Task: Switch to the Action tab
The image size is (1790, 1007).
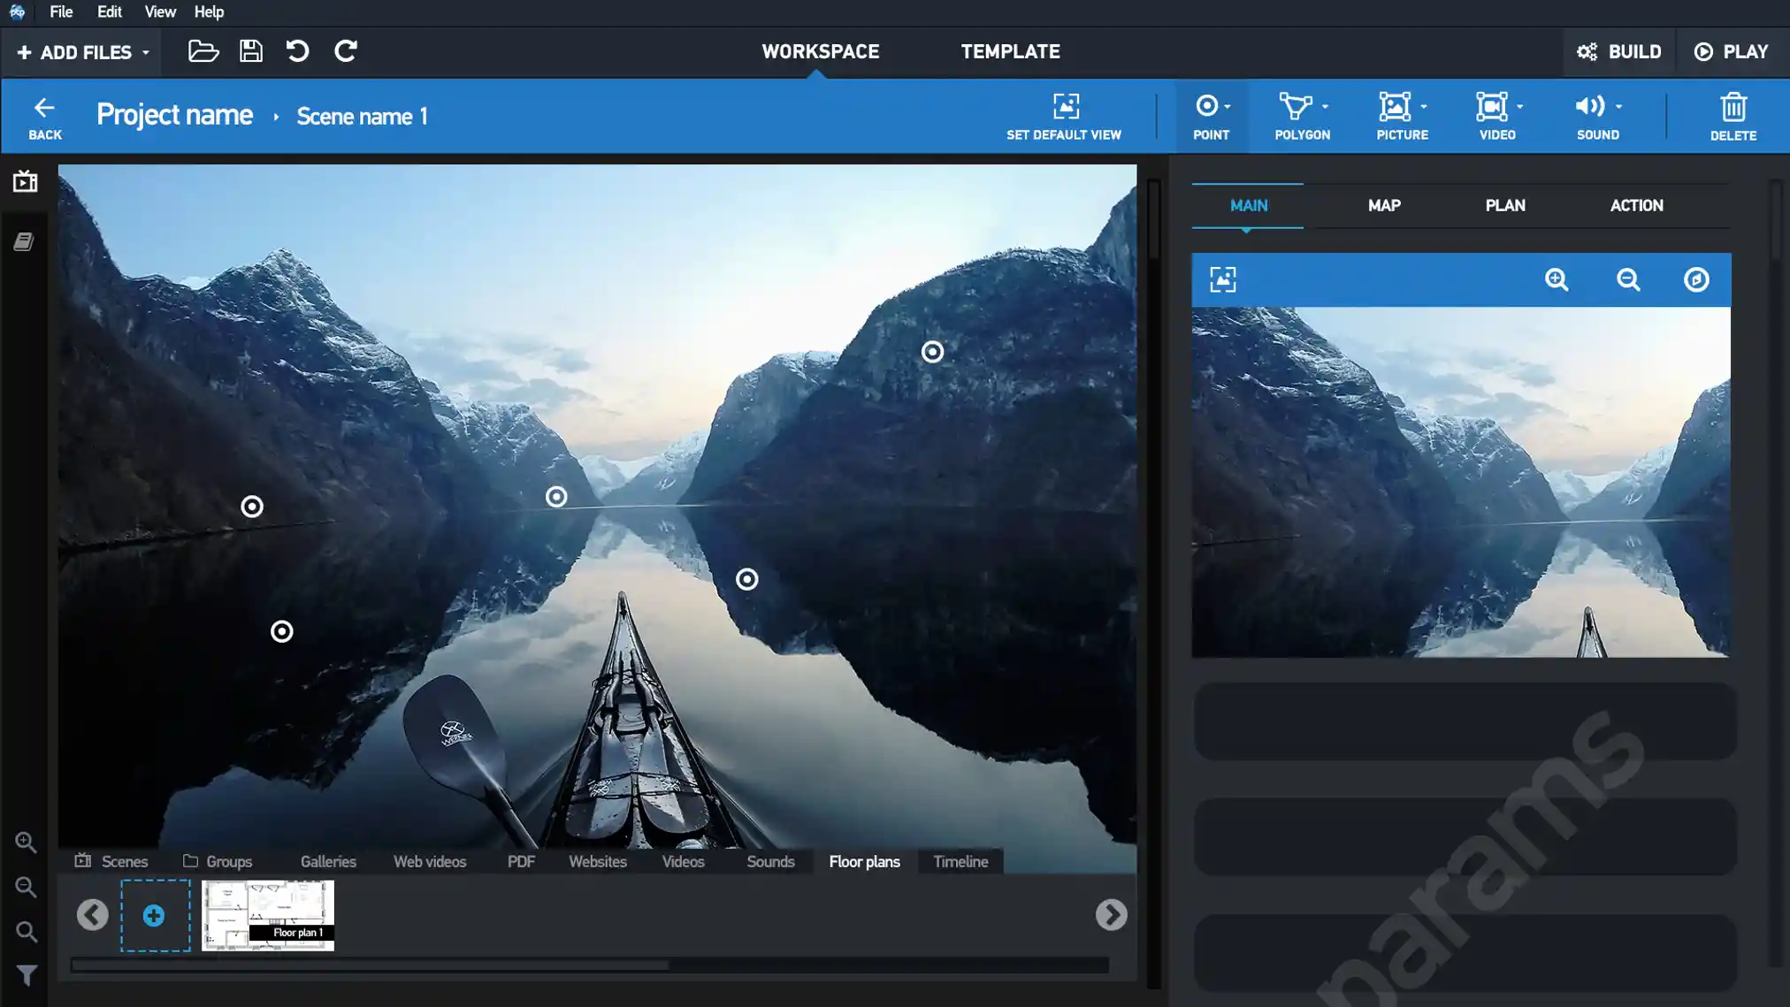Action: 1636,205
